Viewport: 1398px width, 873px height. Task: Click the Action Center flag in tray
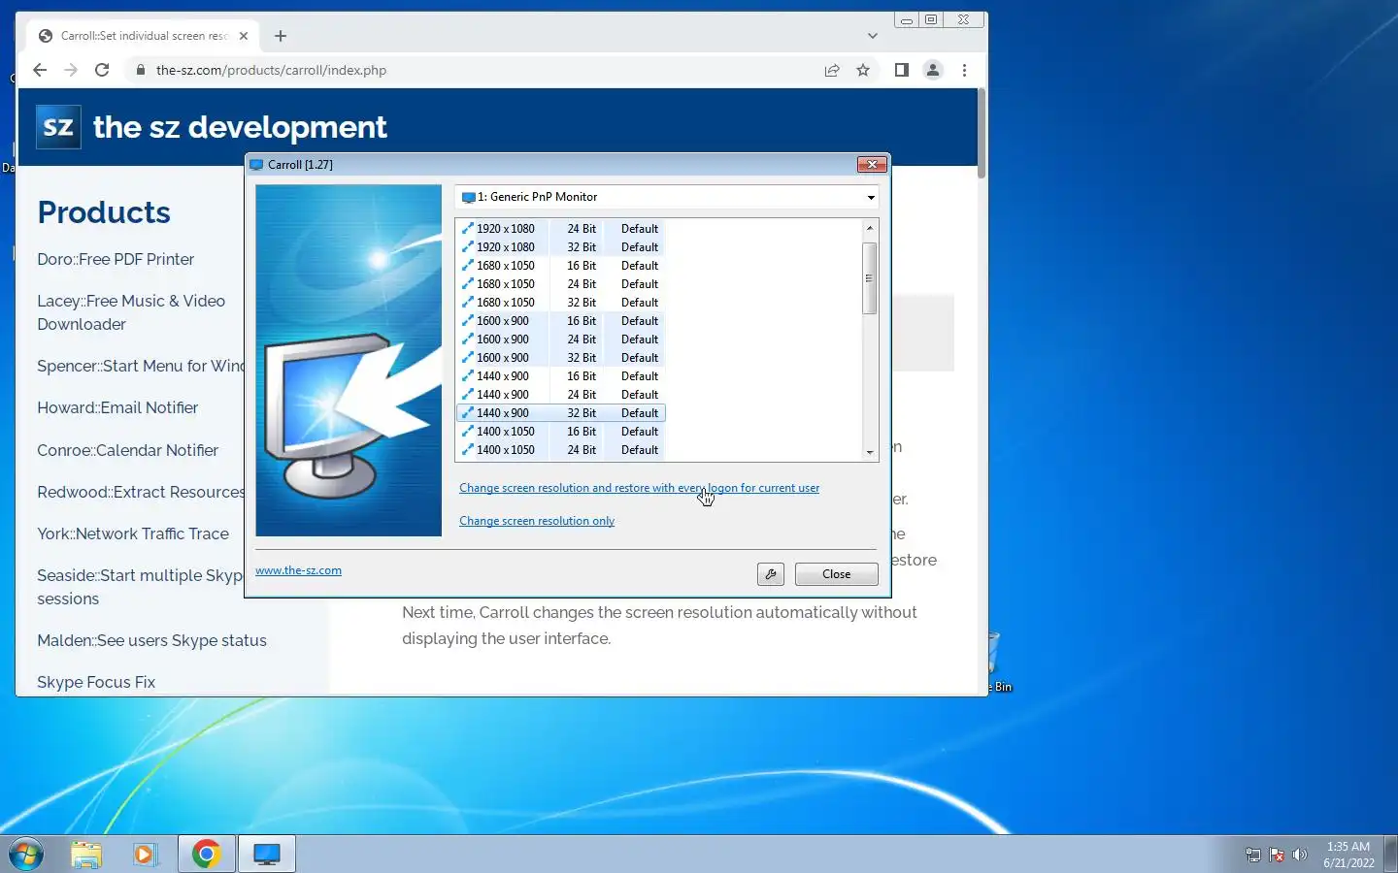[x=1277, y=855]
